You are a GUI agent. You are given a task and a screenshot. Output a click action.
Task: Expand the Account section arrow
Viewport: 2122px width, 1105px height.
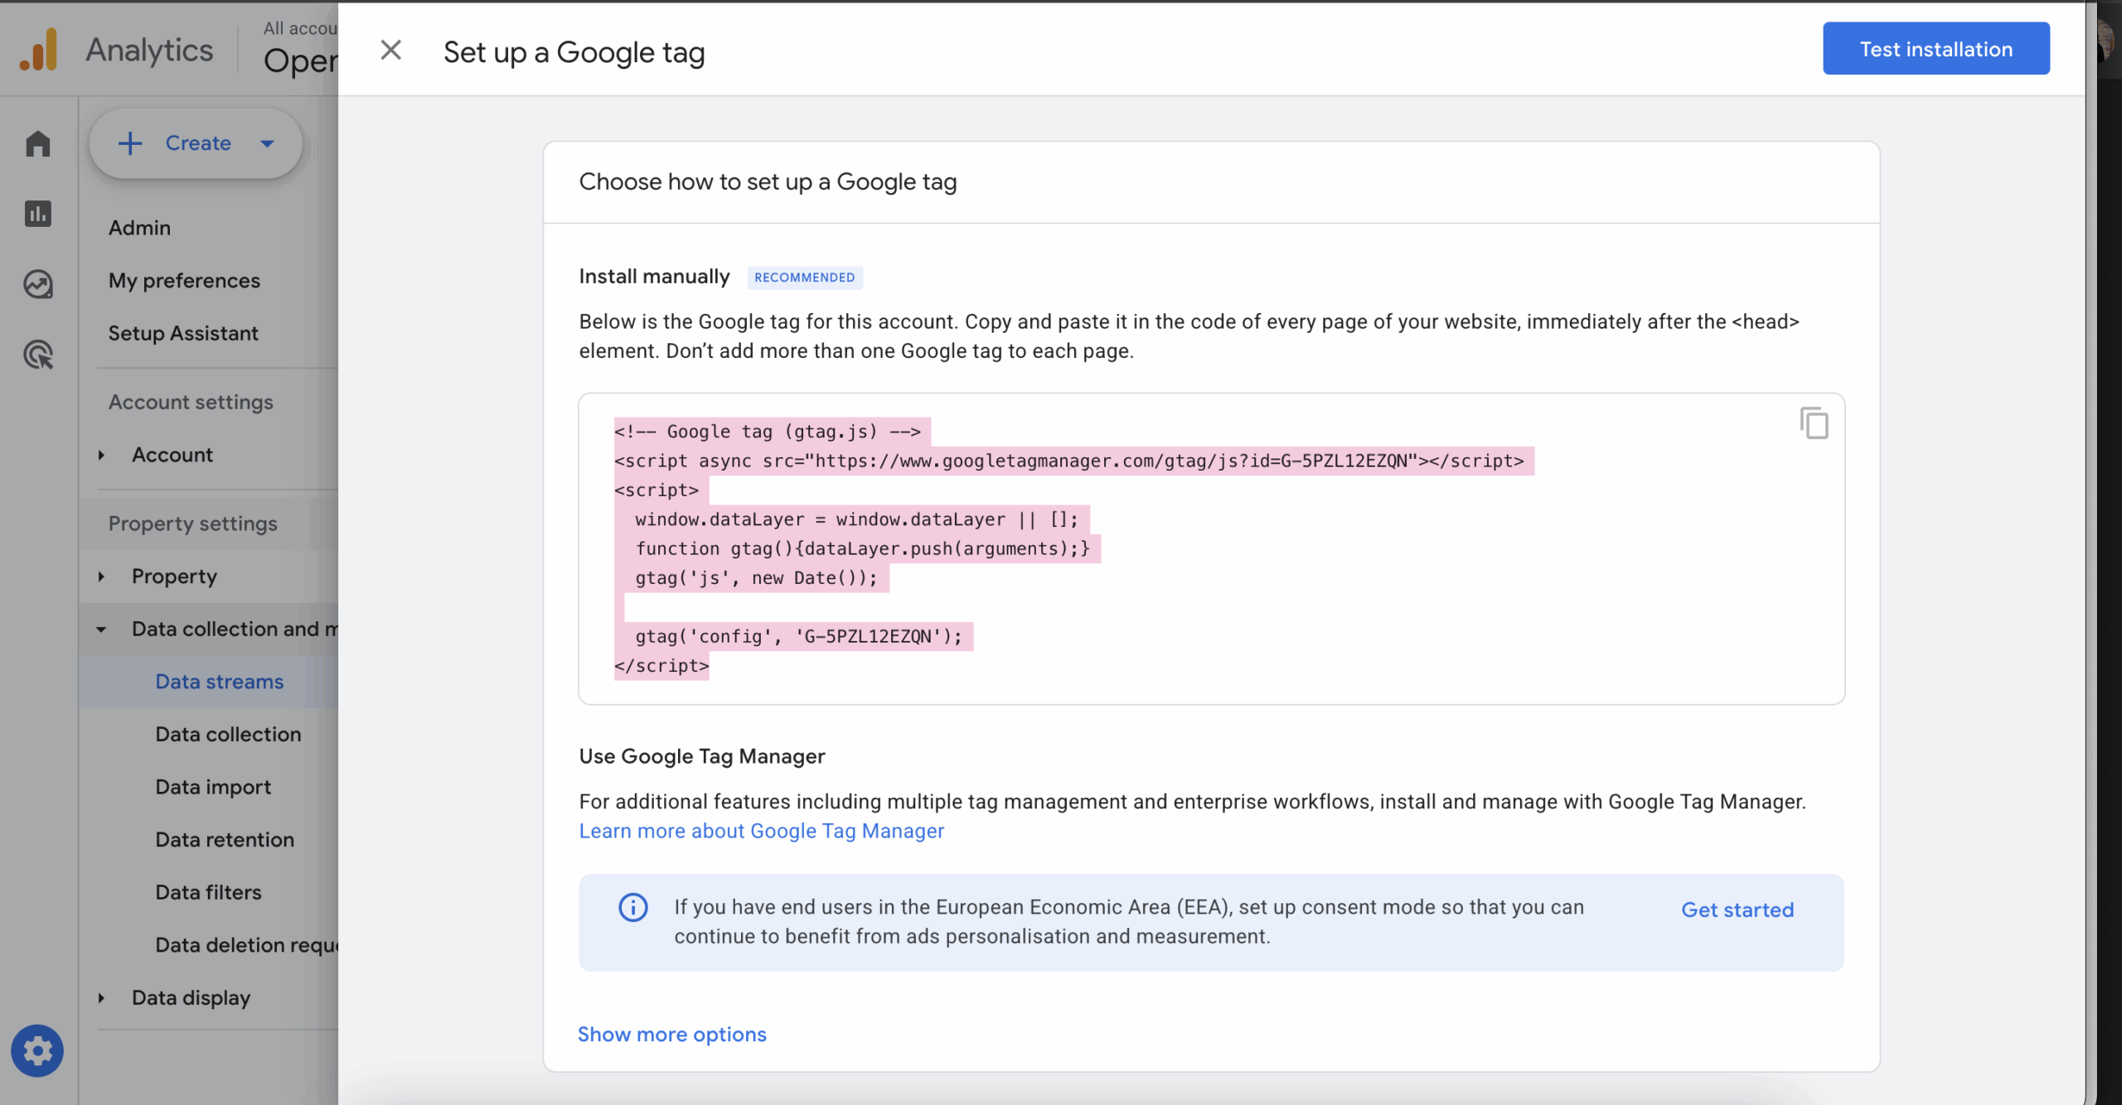point(101,455)
